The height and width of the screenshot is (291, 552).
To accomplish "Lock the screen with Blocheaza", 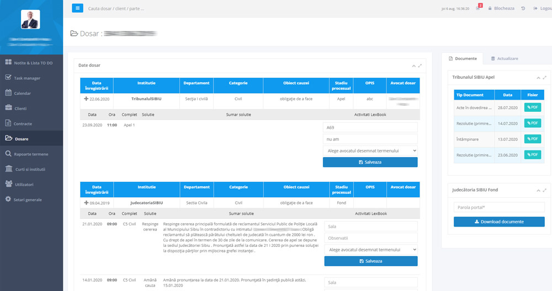I will point(501,8).
